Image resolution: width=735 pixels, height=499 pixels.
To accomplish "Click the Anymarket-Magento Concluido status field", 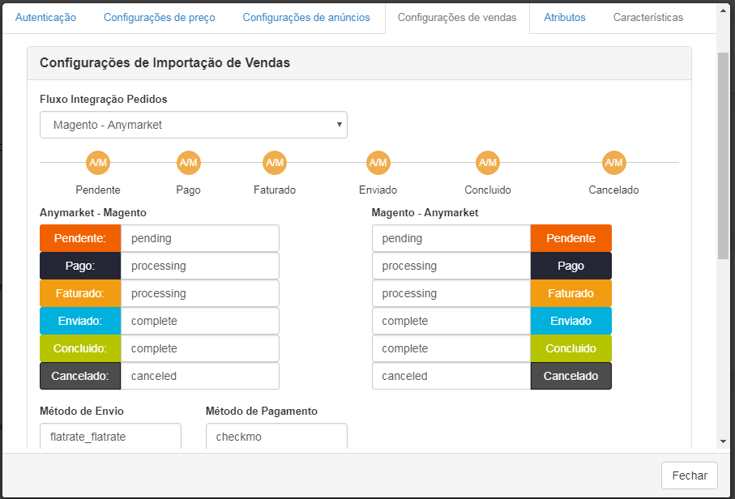I will point(200,348).
